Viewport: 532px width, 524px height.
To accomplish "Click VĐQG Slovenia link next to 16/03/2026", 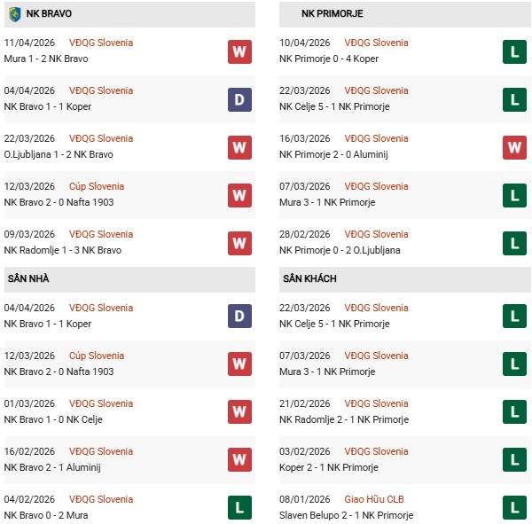I will coord(375,138).
